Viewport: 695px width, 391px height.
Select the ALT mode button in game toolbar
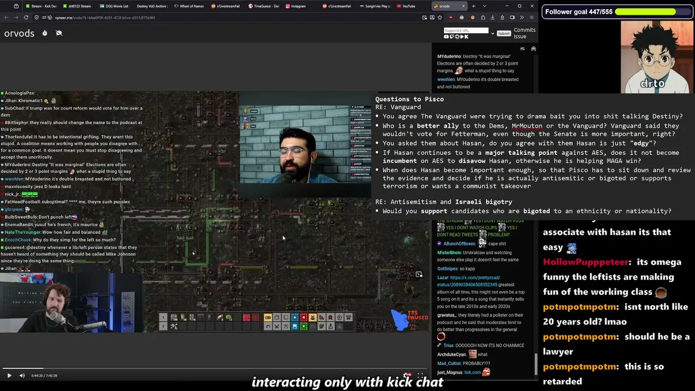click(x=268, y=317)
